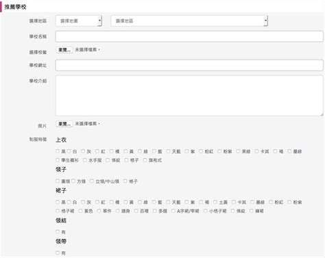Enable 橘 in the 裙子 row
Image resolution: width=325 pixels, height=258 pixels.
pos(111,202)
